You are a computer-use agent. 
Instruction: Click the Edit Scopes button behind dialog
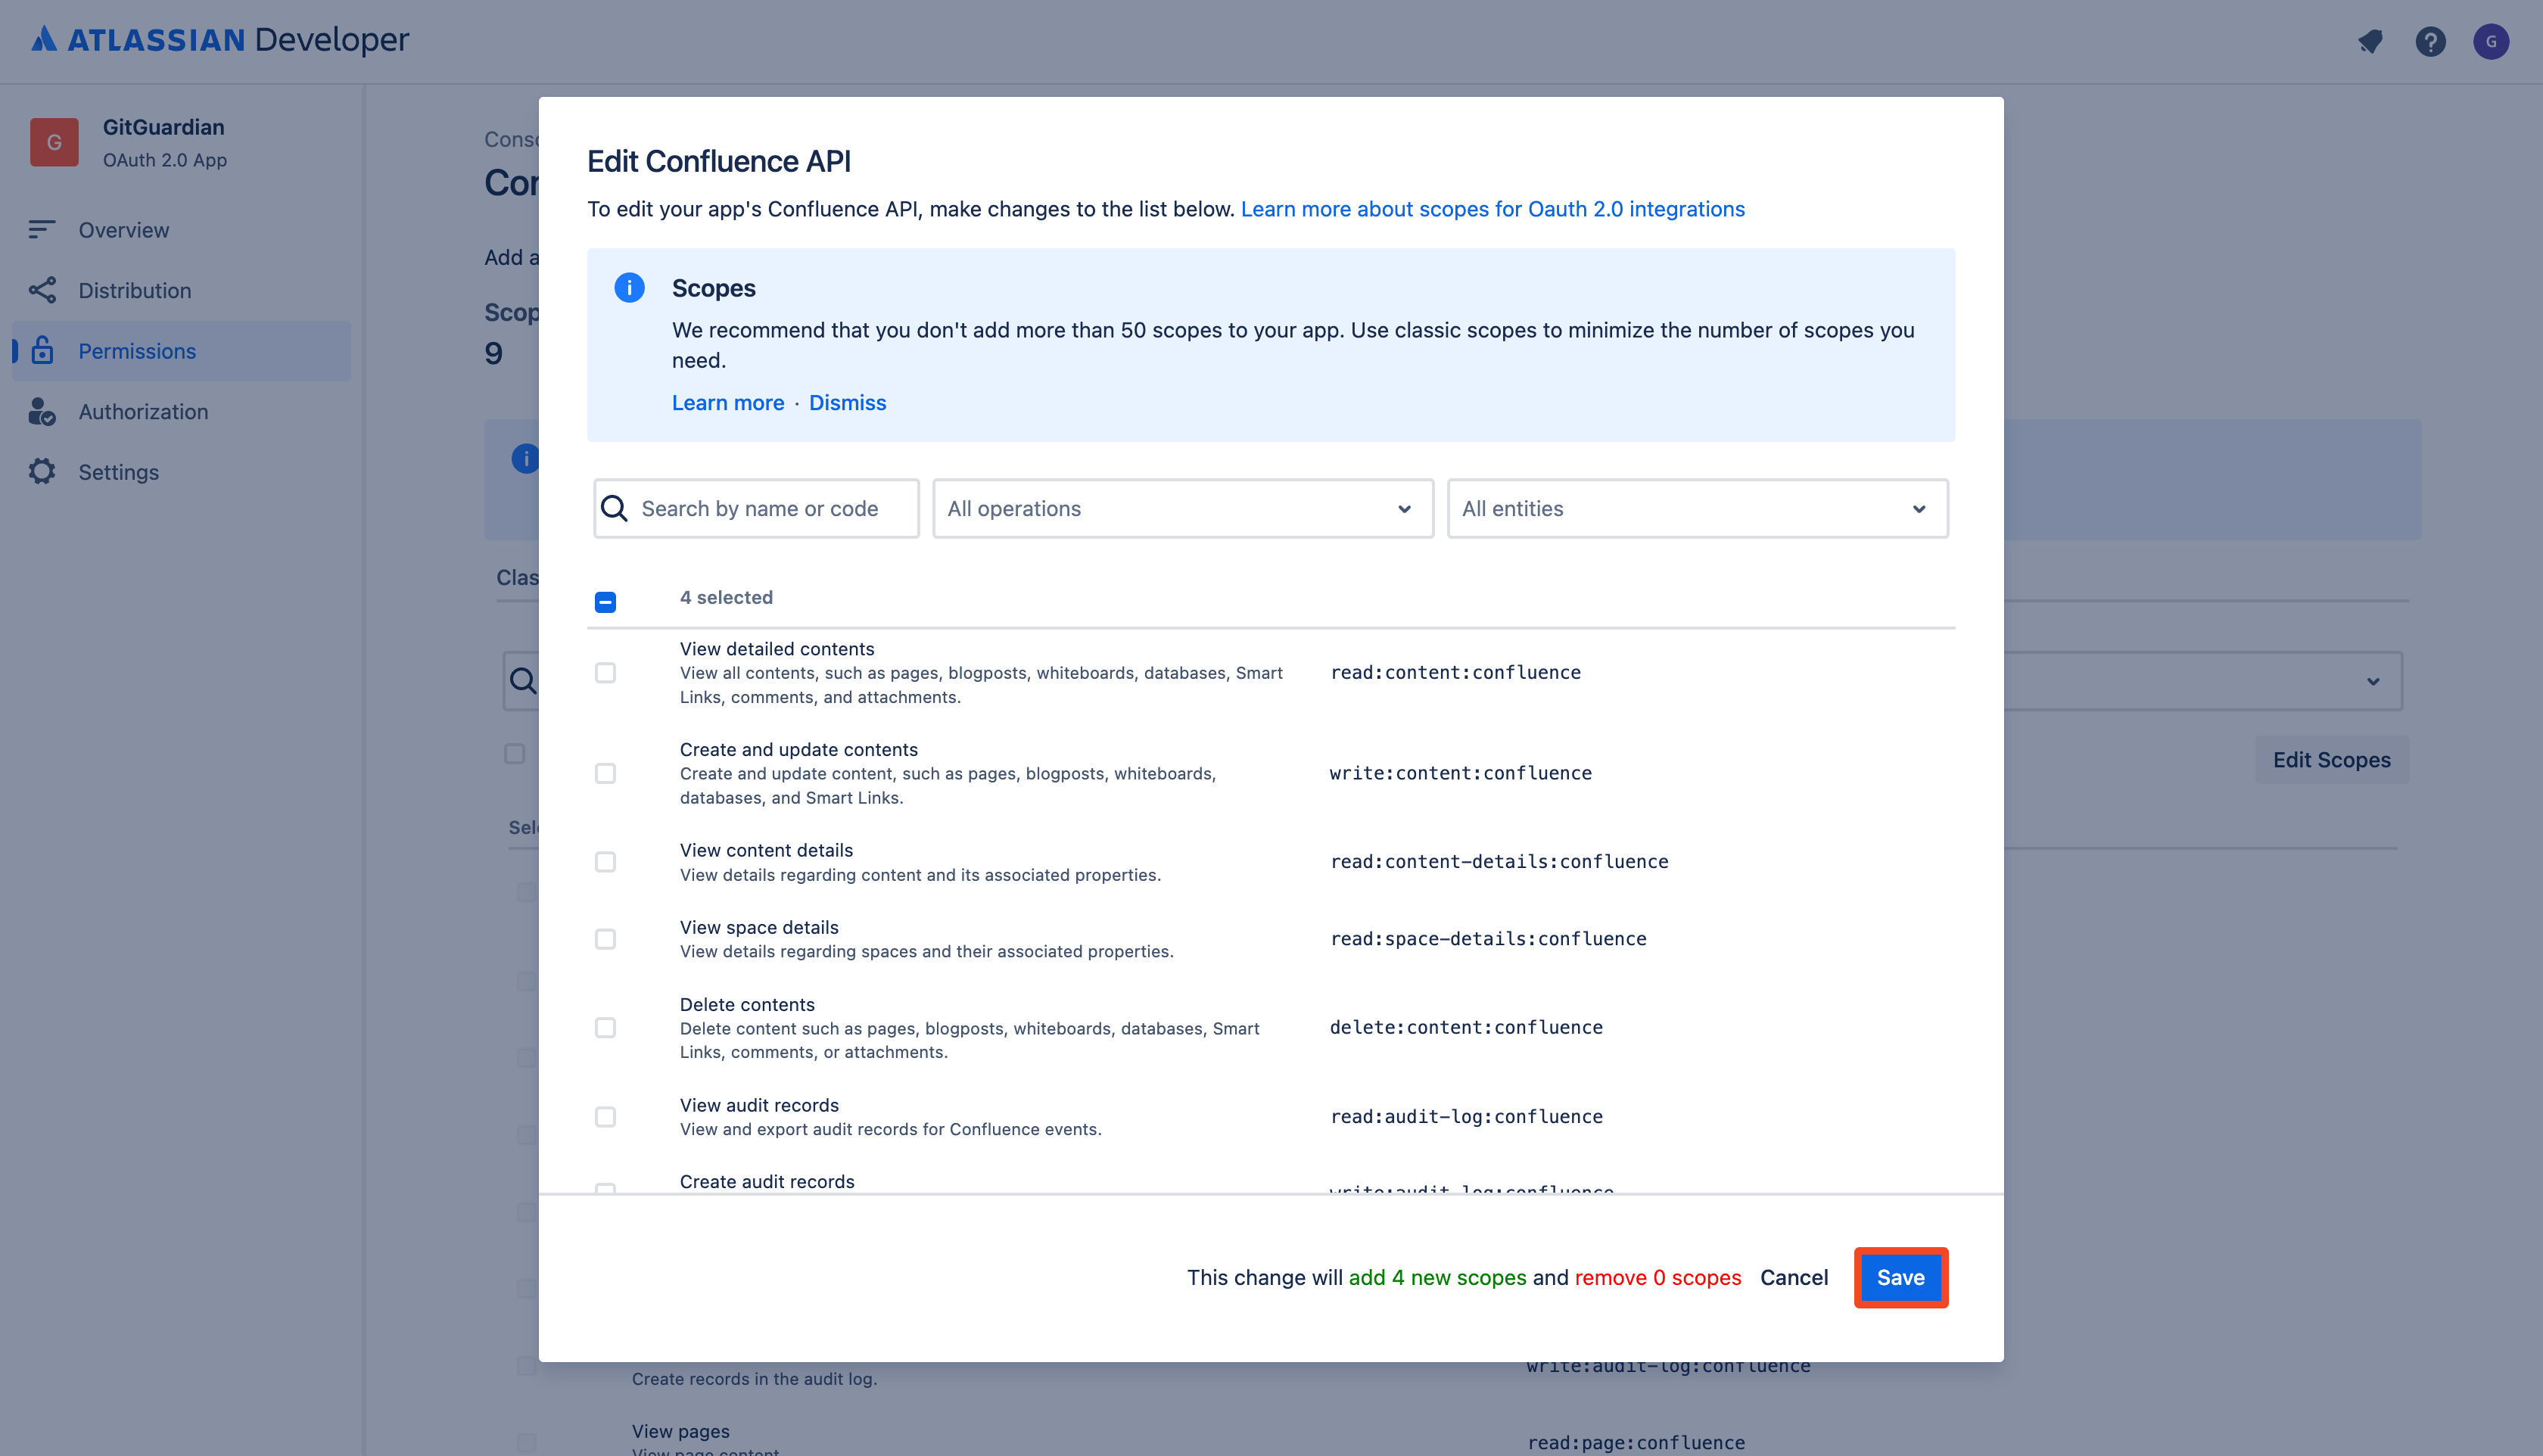pyautogui.click(x=2331, y=759)
